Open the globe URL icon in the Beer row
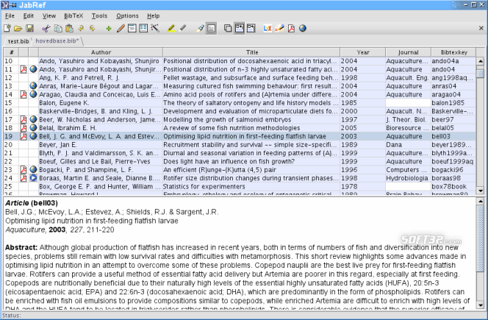488x320 pixels. click(x=33, y=119)
